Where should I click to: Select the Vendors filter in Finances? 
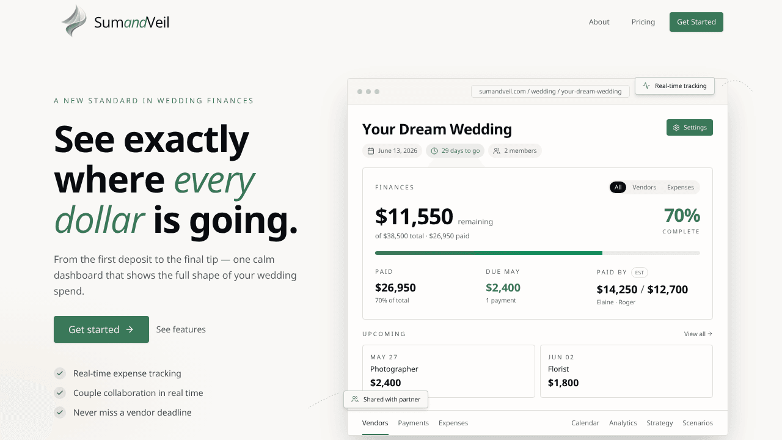coord(645,188)
